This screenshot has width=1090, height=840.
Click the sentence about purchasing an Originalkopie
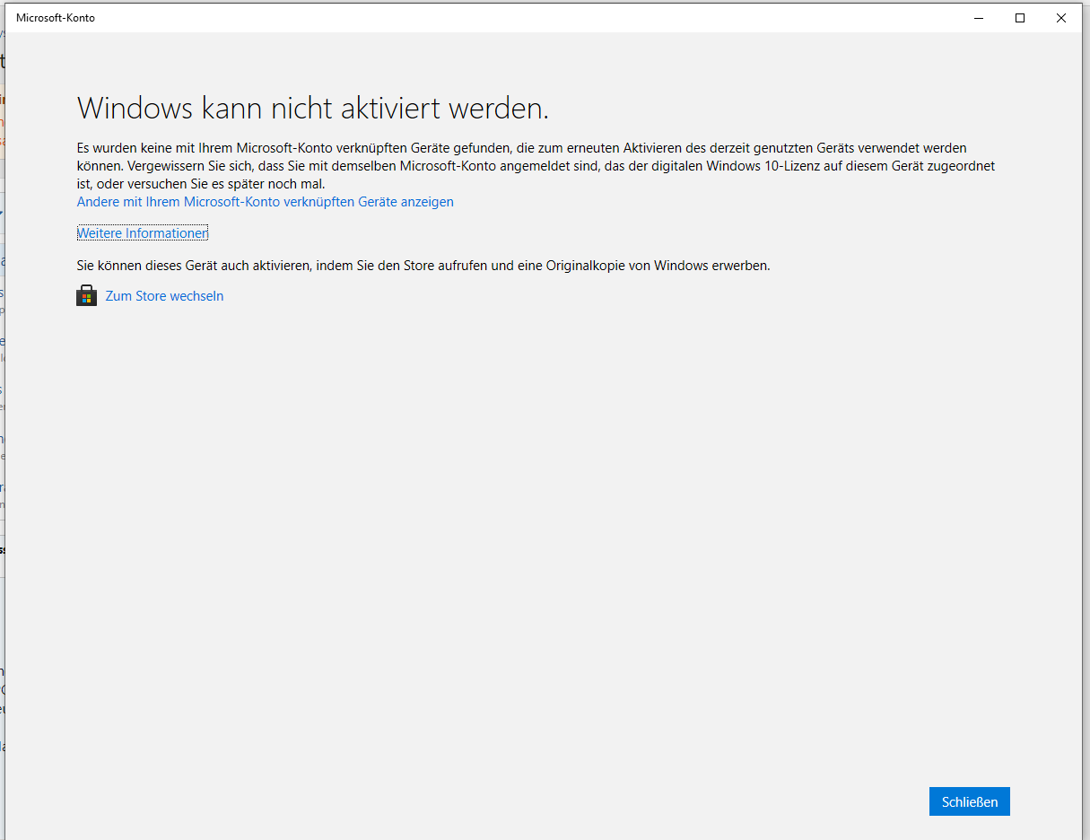(x=423, y=266)
